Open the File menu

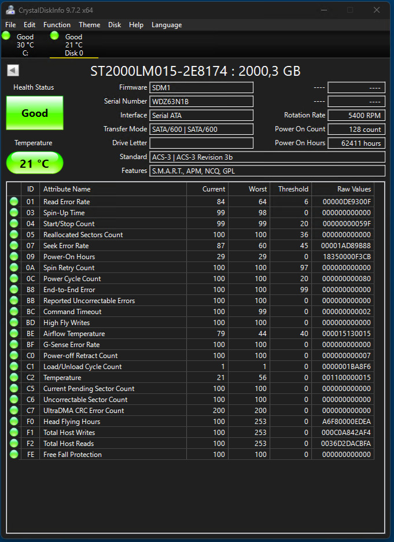pyautogui.click(x=10, y=25)
